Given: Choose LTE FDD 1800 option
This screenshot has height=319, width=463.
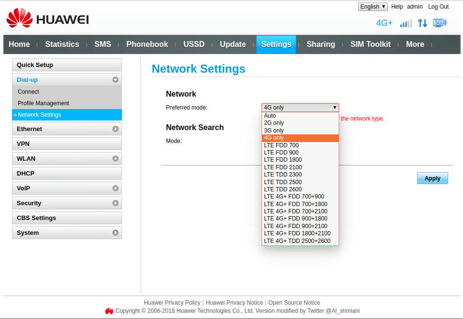Looking at the screenshot, I should [300, 160].
